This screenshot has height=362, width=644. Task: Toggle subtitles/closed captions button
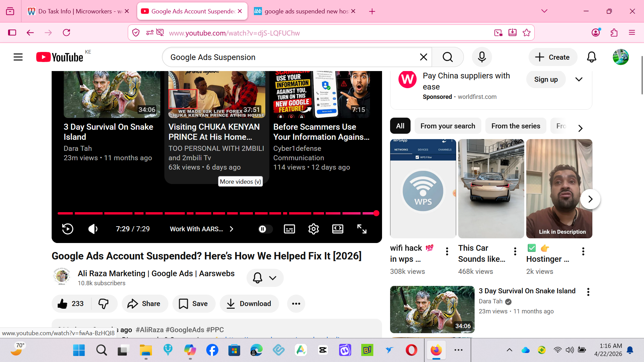(x=289, y=229)
